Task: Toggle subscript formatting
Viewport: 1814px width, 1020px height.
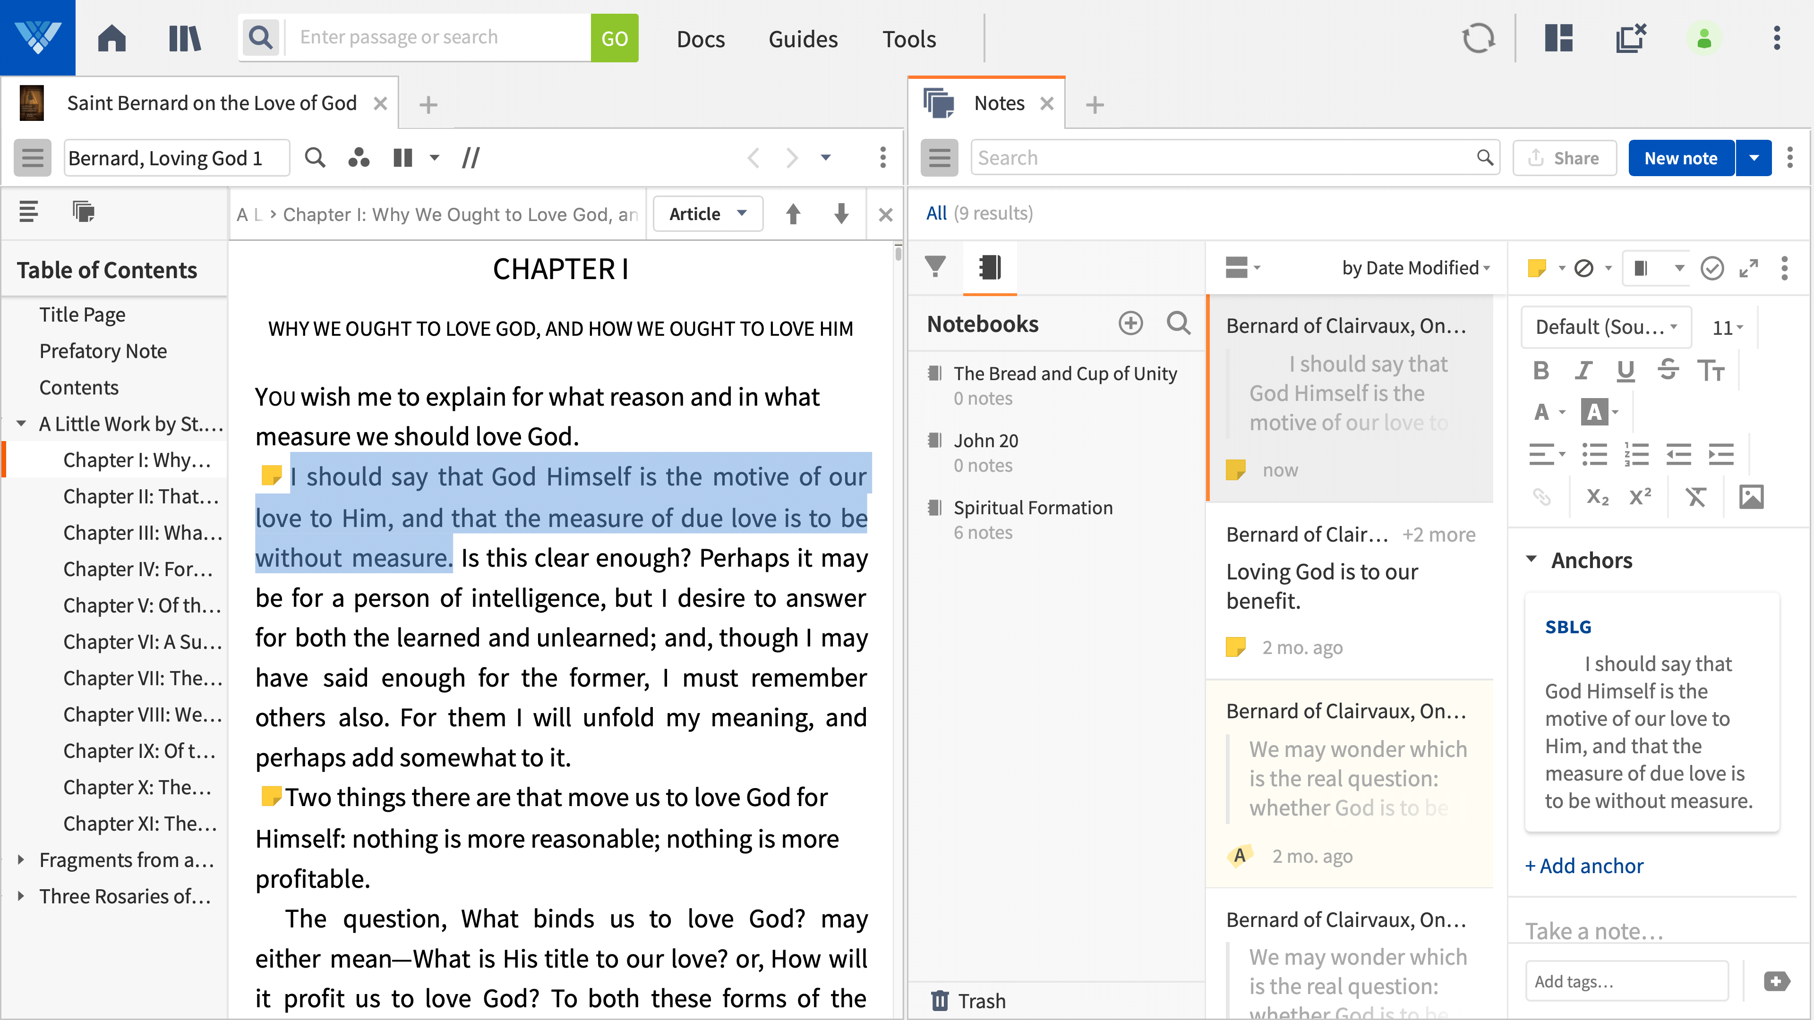Action: pyautogui.click(x=1597, y=497)
